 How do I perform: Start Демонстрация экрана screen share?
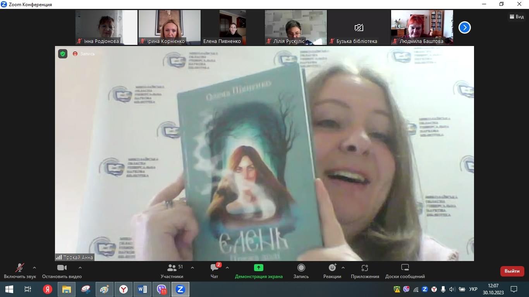click(x=259, y=271)
